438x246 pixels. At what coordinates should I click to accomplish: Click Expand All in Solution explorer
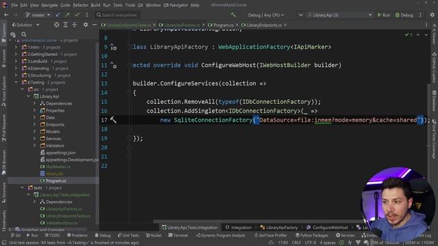[66, 25]
